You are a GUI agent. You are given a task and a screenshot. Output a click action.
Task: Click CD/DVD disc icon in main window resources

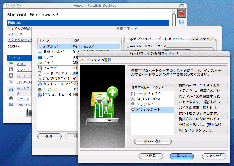click(11, 82)
